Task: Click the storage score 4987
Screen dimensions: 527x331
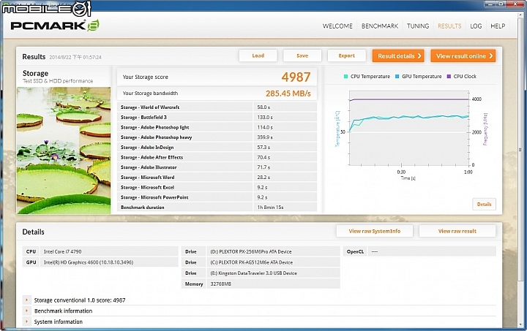Action: coord(296,77)
